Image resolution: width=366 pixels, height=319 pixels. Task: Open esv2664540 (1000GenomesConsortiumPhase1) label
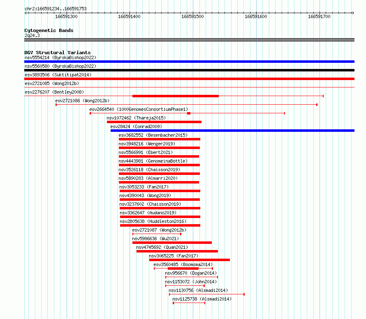pyautogui.click(x=139, y=109)
